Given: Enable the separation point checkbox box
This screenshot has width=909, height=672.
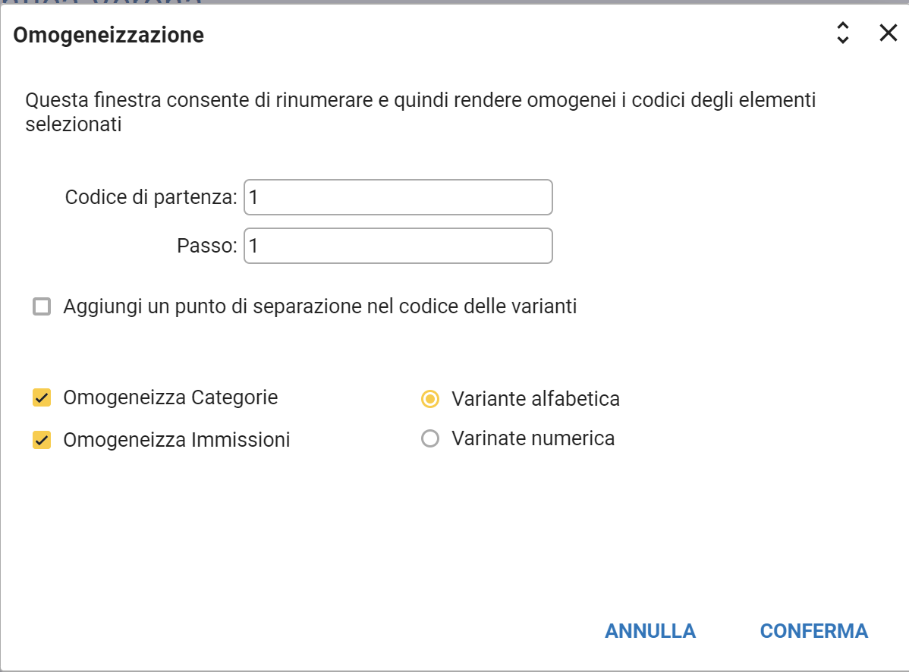Looking at the screenshot, I should [42, 307].
